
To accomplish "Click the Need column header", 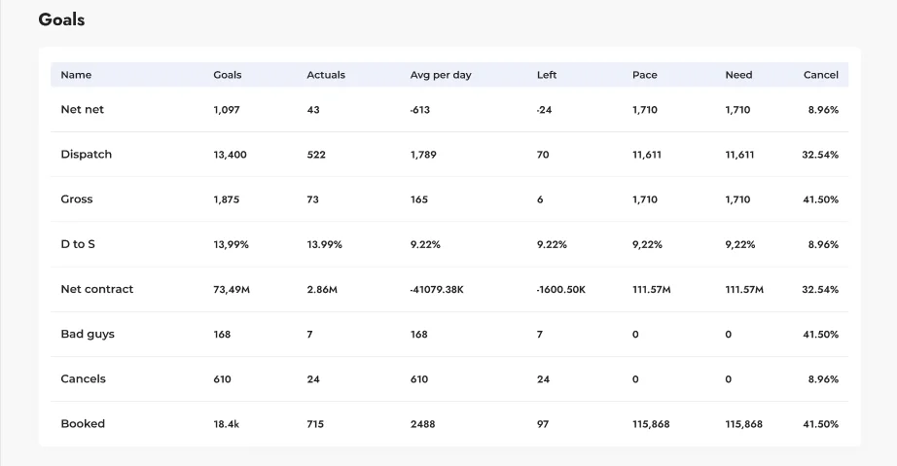I will (738, 75).
